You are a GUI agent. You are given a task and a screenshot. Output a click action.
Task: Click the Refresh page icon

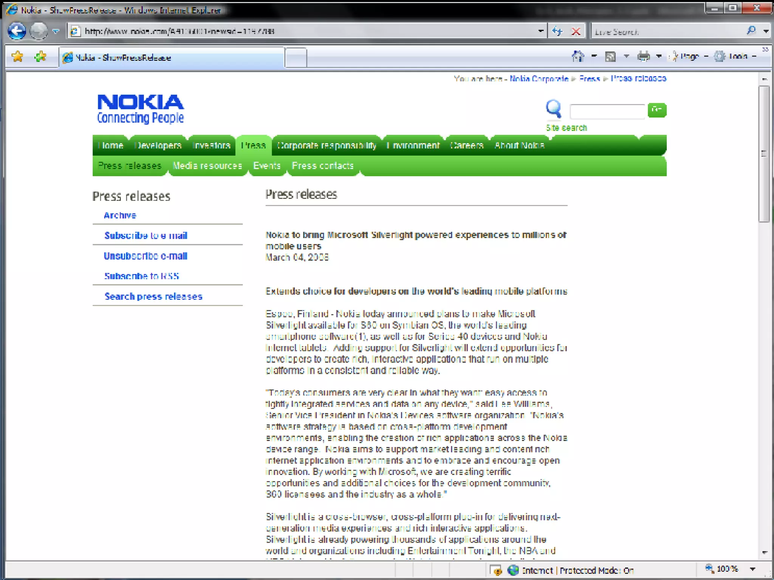point(557,31)
